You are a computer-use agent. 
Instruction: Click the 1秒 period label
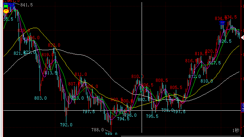pos(236,130)
